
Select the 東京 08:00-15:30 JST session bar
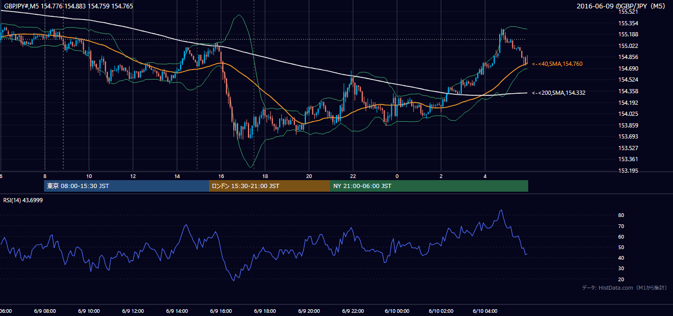click(x=126, y=186)
